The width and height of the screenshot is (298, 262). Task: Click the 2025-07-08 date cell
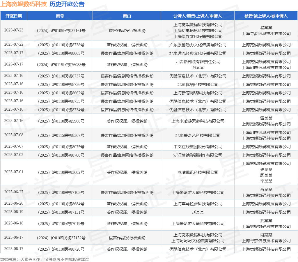pos(14,135)
